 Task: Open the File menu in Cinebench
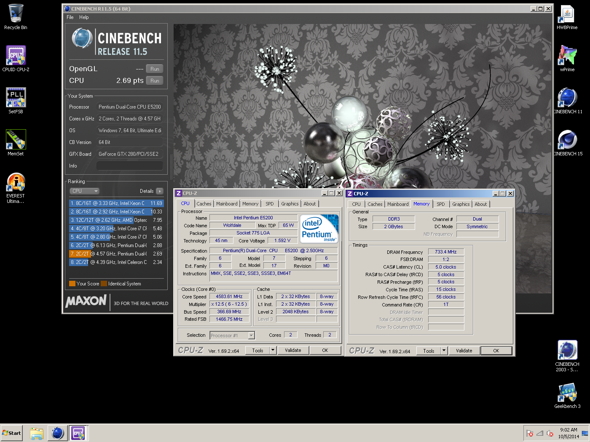[70, 17]
